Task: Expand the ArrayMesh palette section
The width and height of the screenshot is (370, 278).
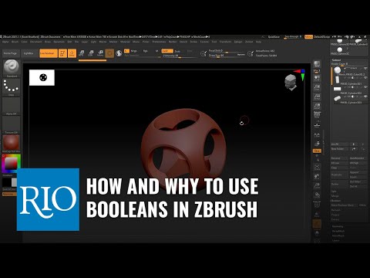Action: click(338, 231)
